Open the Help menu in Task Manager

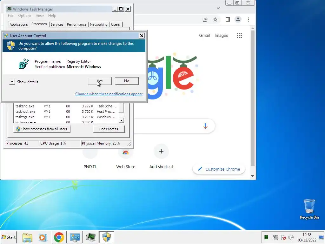[52, 16]
